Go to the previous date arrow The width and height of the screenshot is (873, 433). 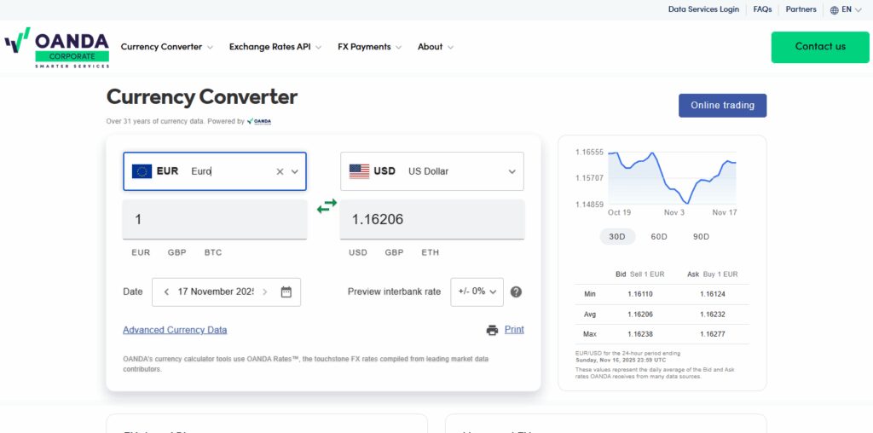pyautogui.click(x=166, y=292)
